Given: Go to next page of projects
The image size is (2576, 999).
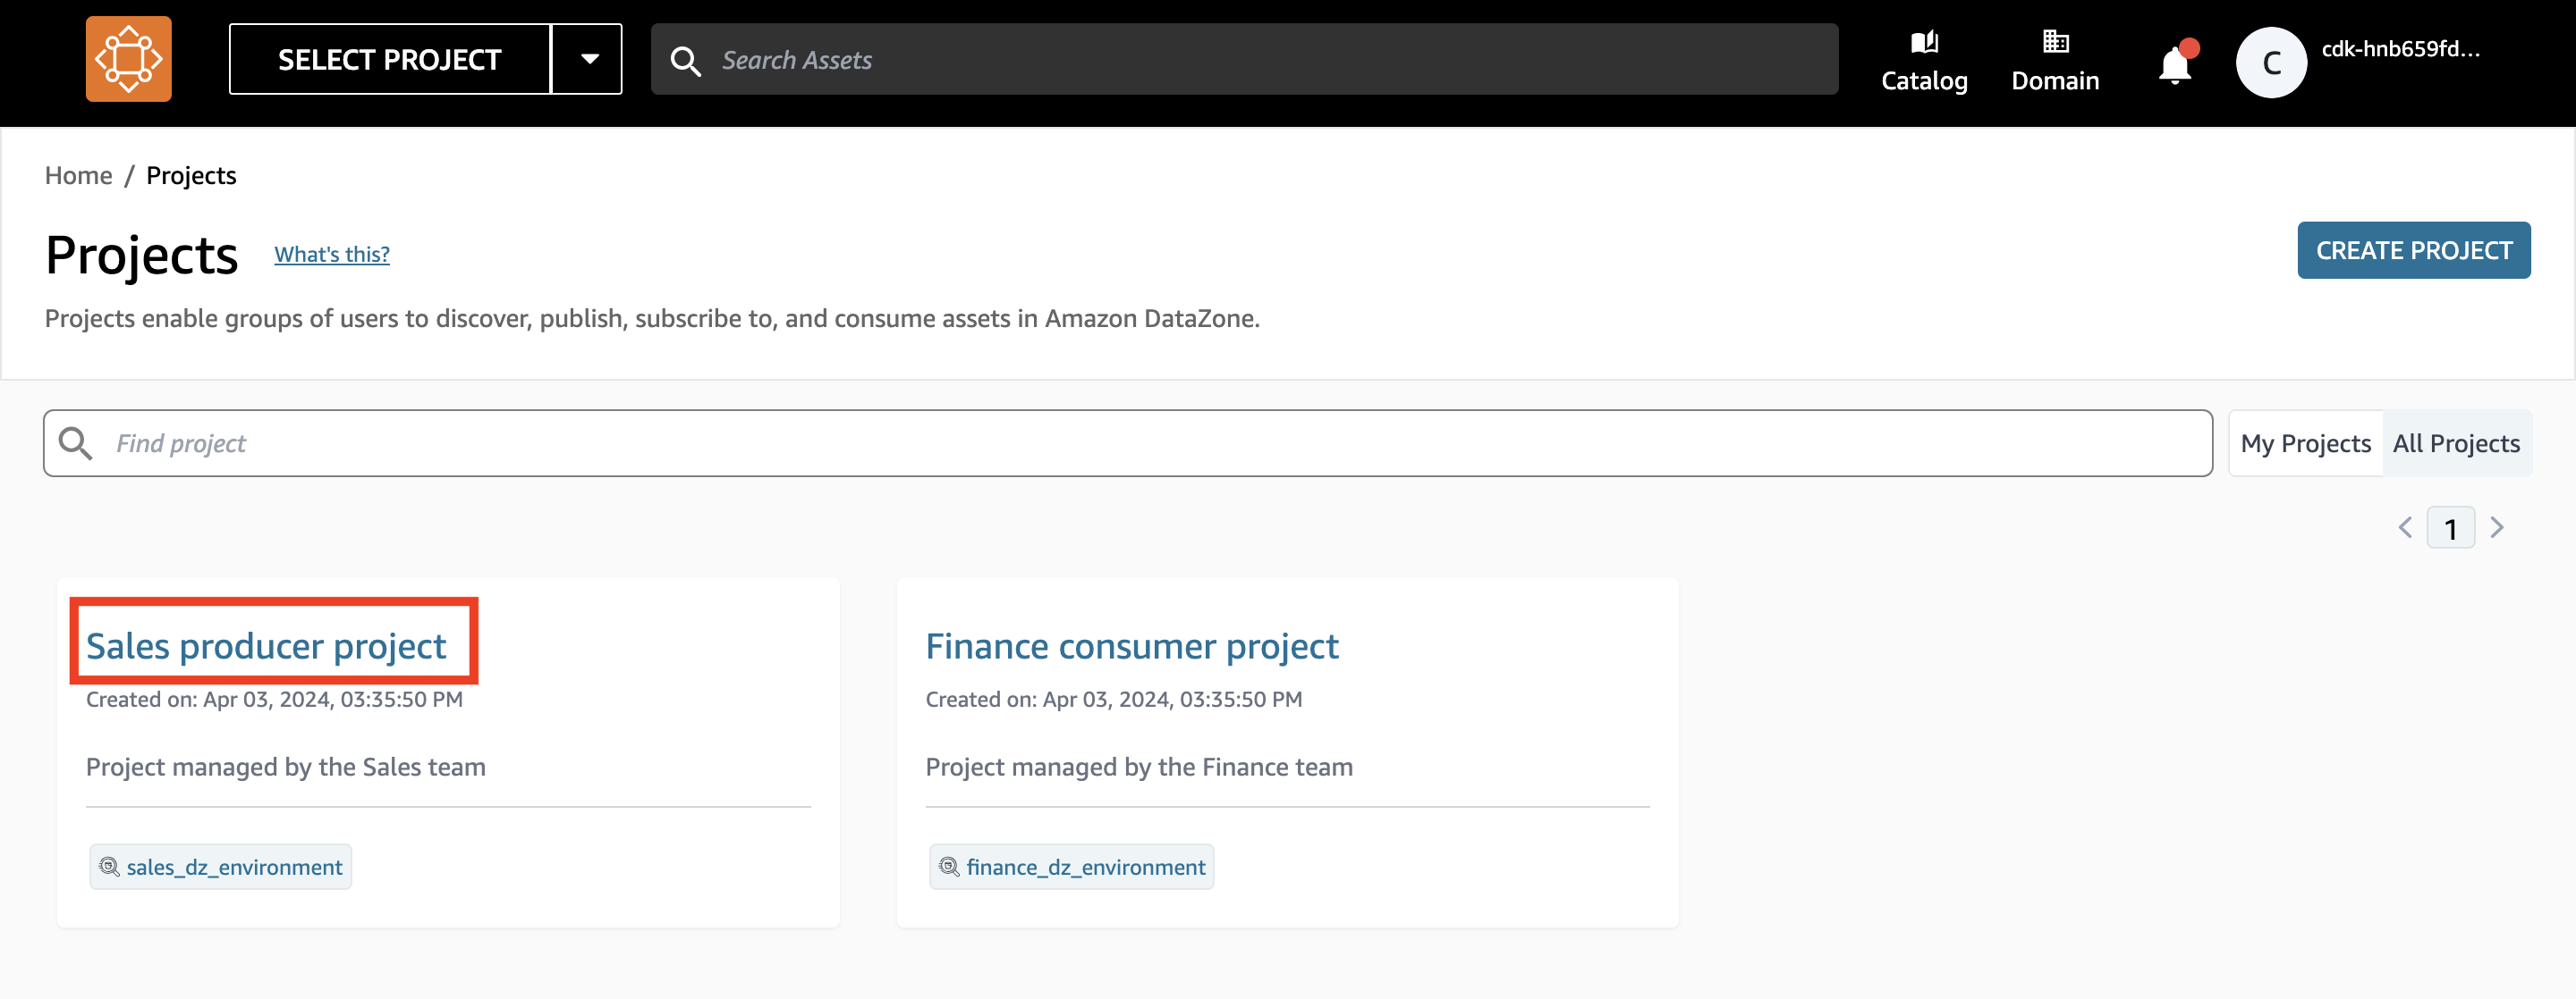Looking at the screenshot, I should 2496,527.
